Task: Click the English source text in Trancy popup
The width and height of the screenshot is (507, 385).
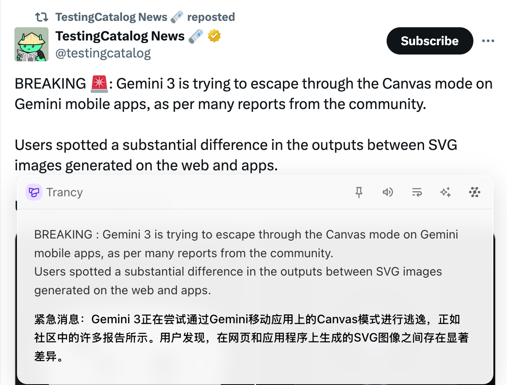Action: [246, 262]
